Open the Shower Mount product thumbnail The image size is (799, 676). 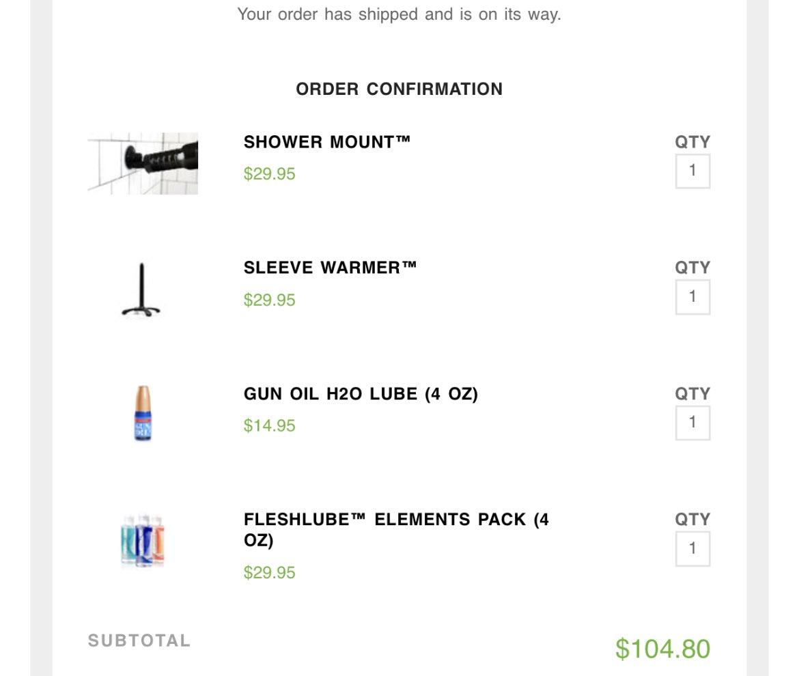pyautogui.click(x=143, y=163)
